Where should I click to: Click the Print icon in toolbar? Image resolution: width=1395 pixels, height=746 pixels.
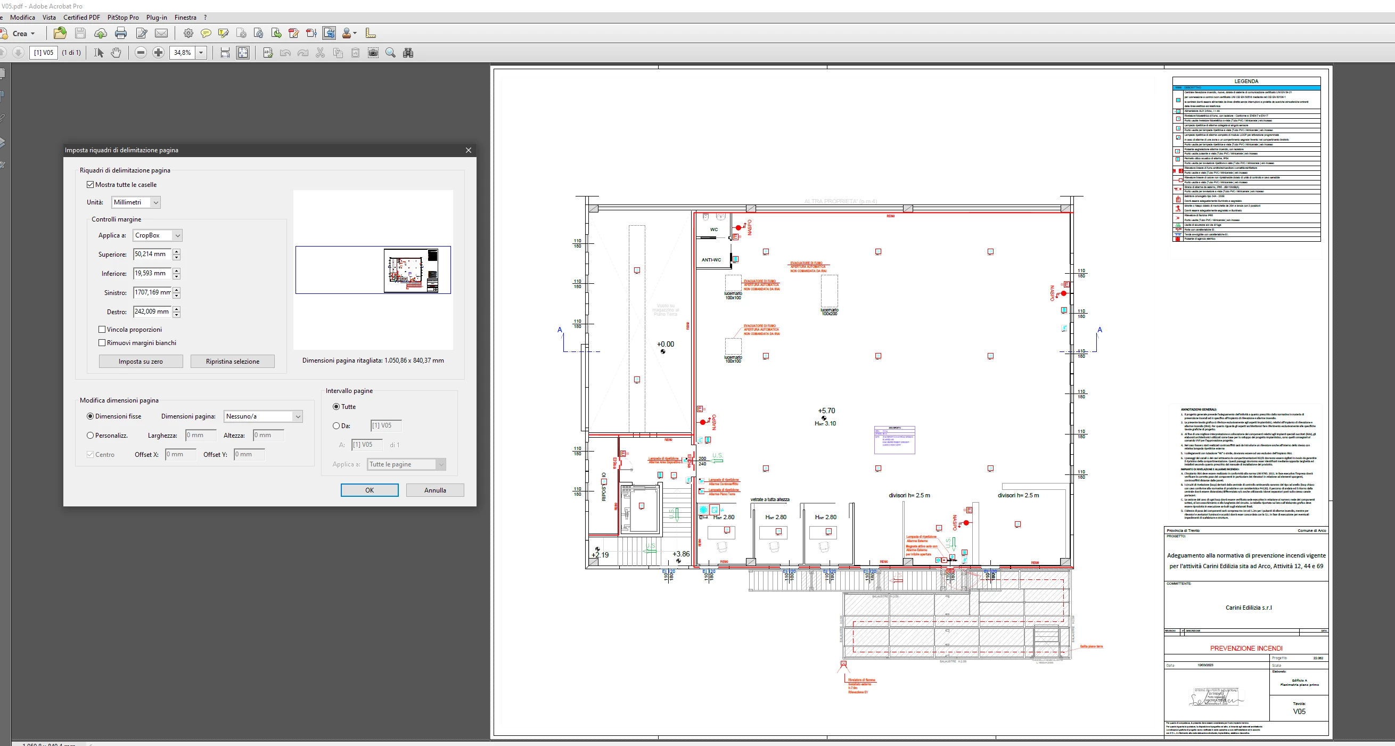(x=121, y=34)
